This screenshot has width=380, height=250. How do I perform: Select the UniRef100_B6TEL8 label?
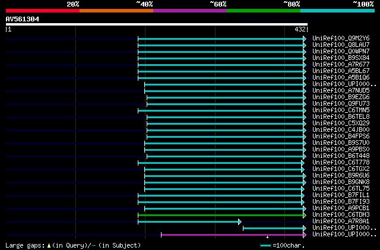coord(341,117)
